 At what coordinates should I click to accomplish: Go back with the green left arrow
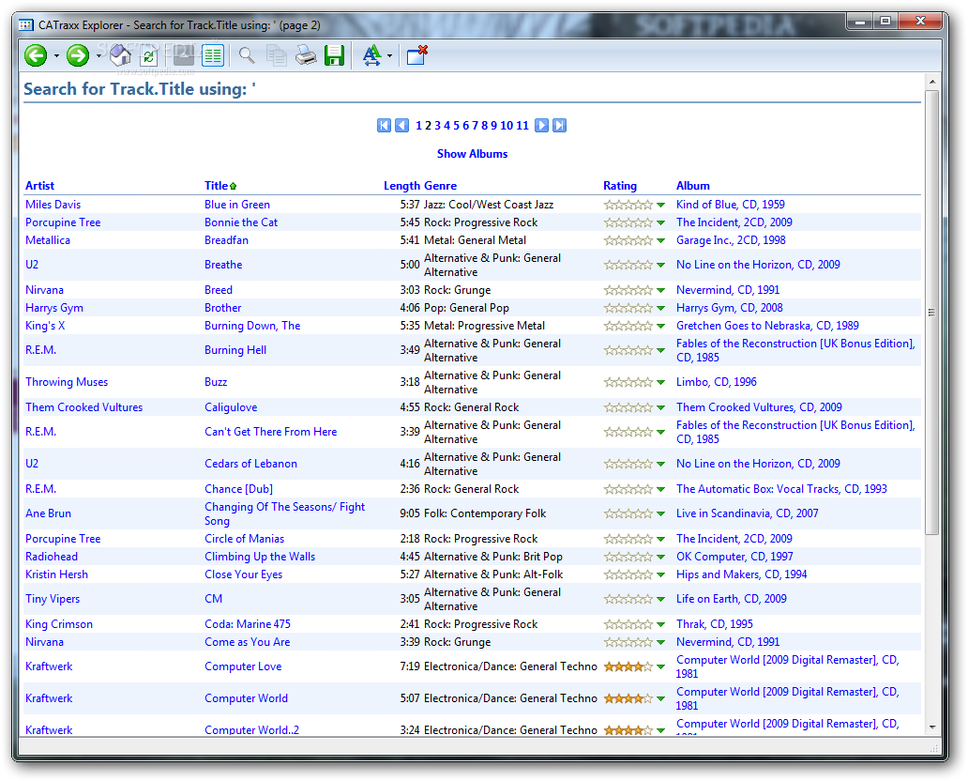[x=36, y=55]
